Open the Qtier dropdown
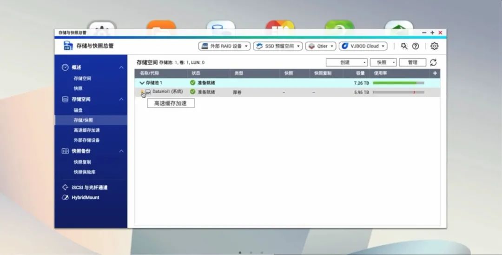Image resolution: width=502 pixels, height=255 pixels. point(320,46)
